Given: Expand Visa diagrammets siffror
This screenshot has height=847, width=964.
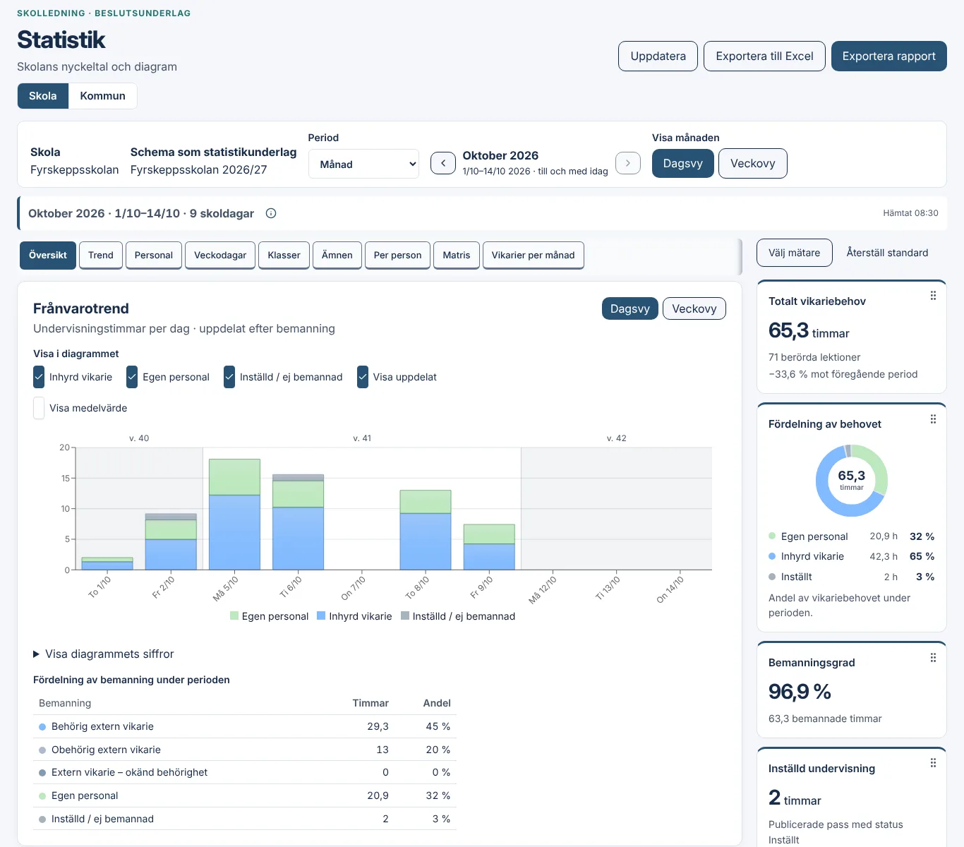Looking at the screenshot, I should point(103,654).
